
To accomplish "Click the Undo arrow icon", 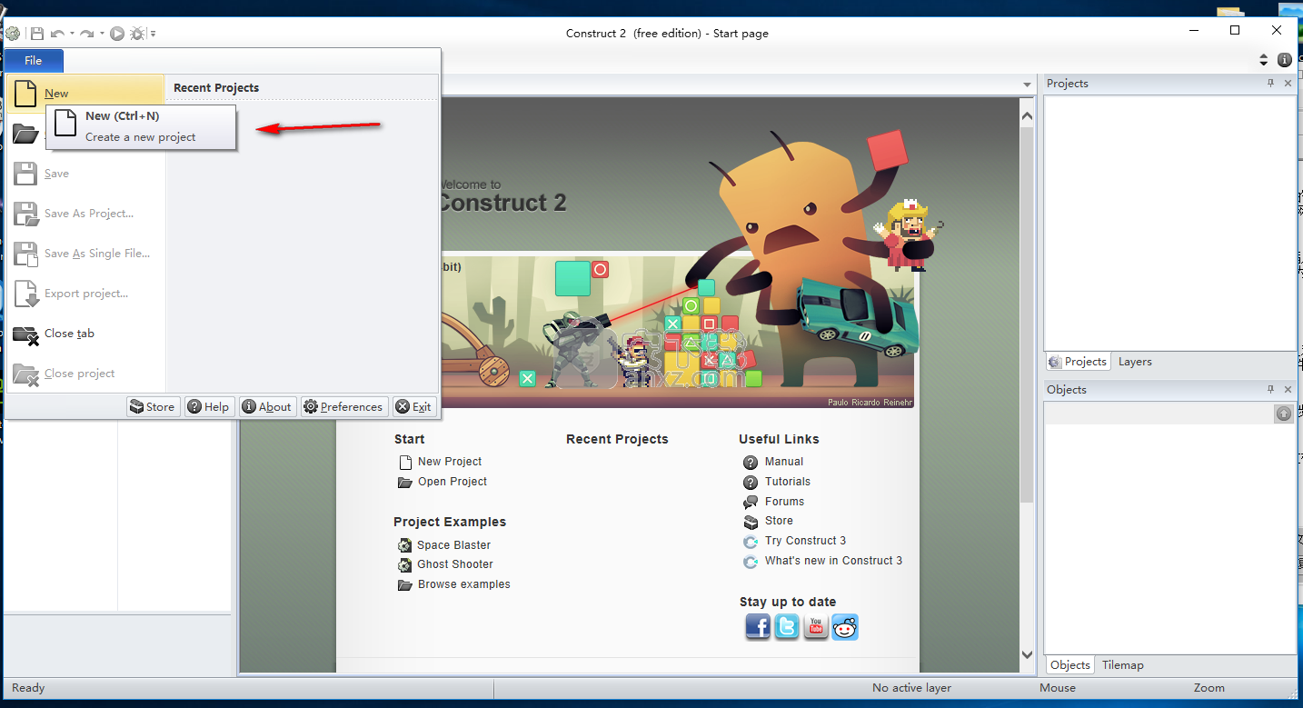I will tap(57, 34).
